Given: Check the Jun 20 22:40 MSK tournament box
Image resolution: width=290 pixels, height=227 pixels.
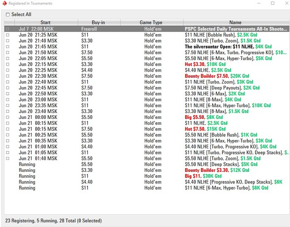Looking at the screenshot, I should click(x=7, y=82).
